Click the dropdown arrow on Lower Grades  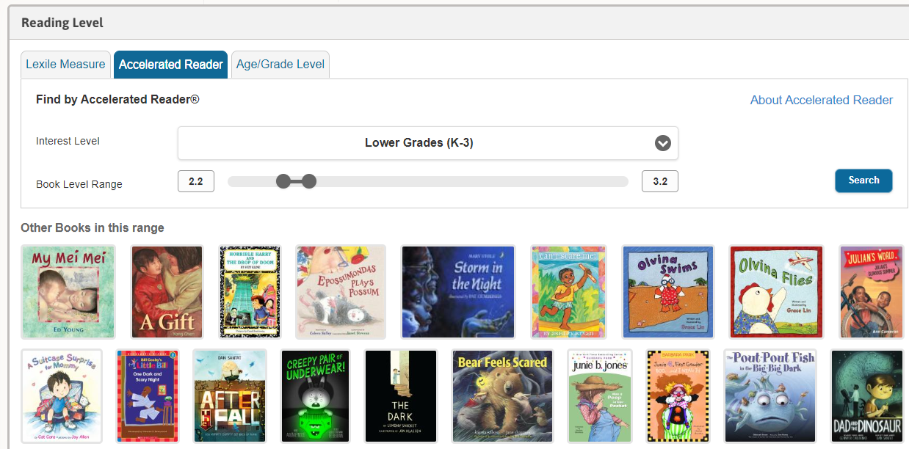(x=662, y=143)
